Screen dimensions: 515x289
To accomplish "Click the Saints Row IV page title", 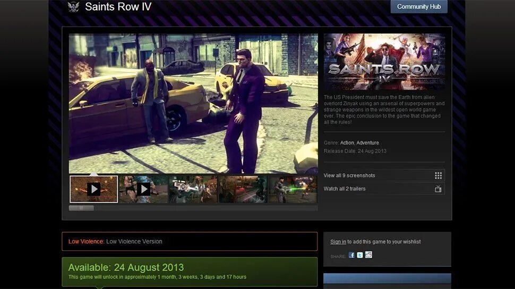I will pos(118,6).
